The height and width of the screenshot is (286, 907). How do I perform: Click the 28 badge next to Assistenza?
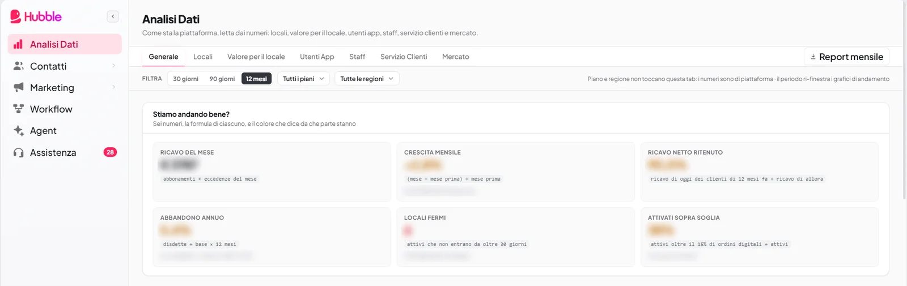pyautogui.click(x=110, y=152)
